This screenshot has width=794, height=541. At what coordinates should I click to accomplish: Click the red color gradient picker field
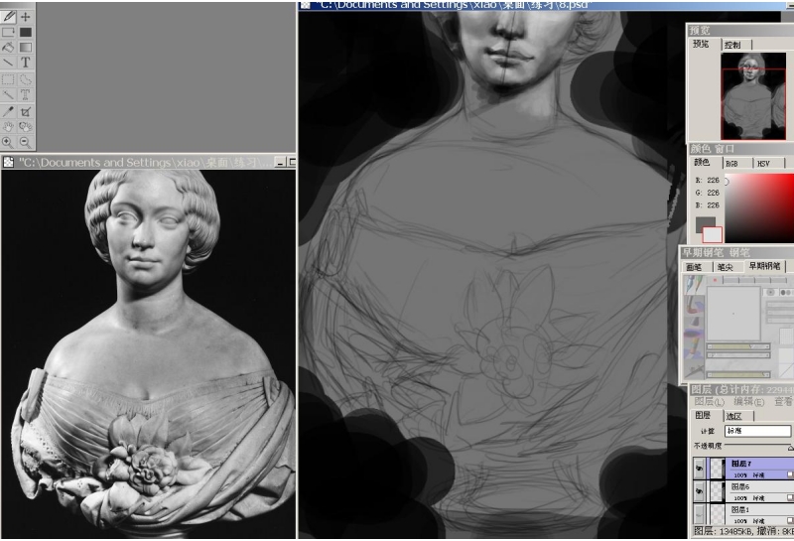(759, 208)
